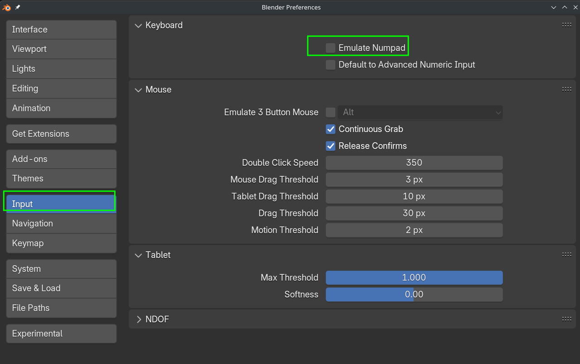
Task: Click the Tablet panel drag grip dots
Action: pyautogui.click(x=566, y=255)
